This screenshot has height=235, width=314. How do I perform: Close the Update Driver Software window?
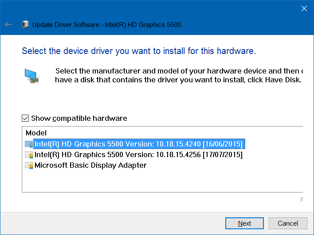click(304, 8)
